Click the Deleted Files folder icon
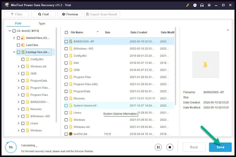This screenshot has width=236, height=157. [23, 38]
